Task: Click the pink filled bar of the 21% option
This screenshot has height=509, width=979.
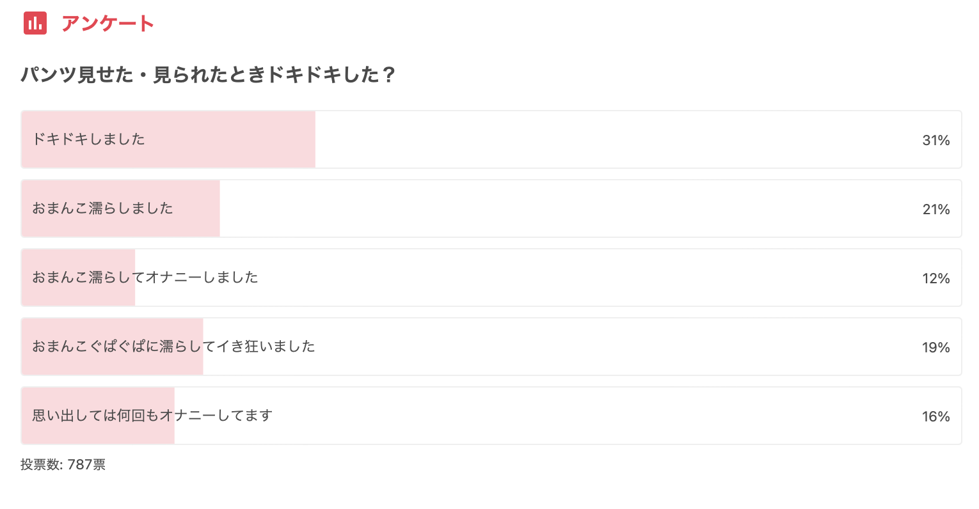Action: pyautogui.click(x=121, y=208)
